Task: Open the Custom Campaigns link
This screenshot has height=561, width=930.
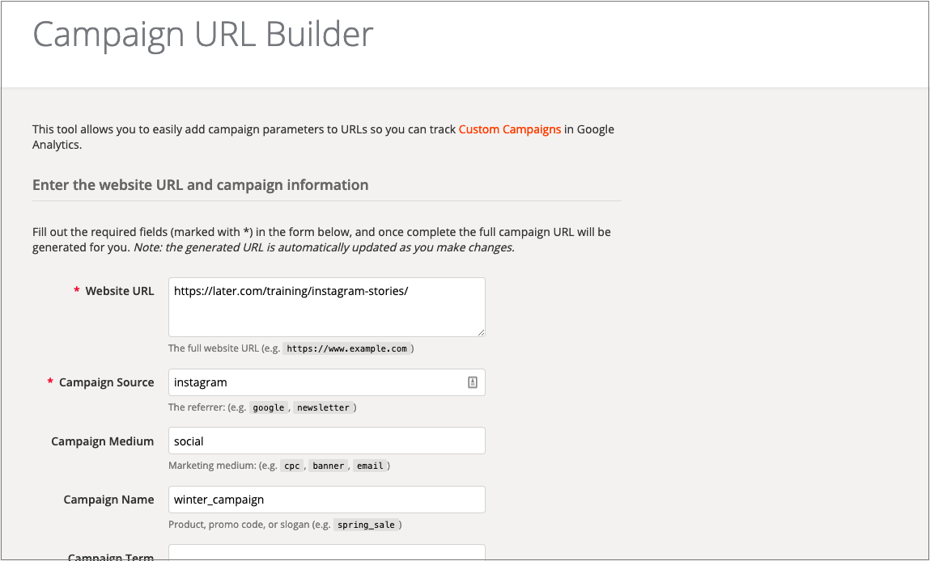Action: click(509, 129)
